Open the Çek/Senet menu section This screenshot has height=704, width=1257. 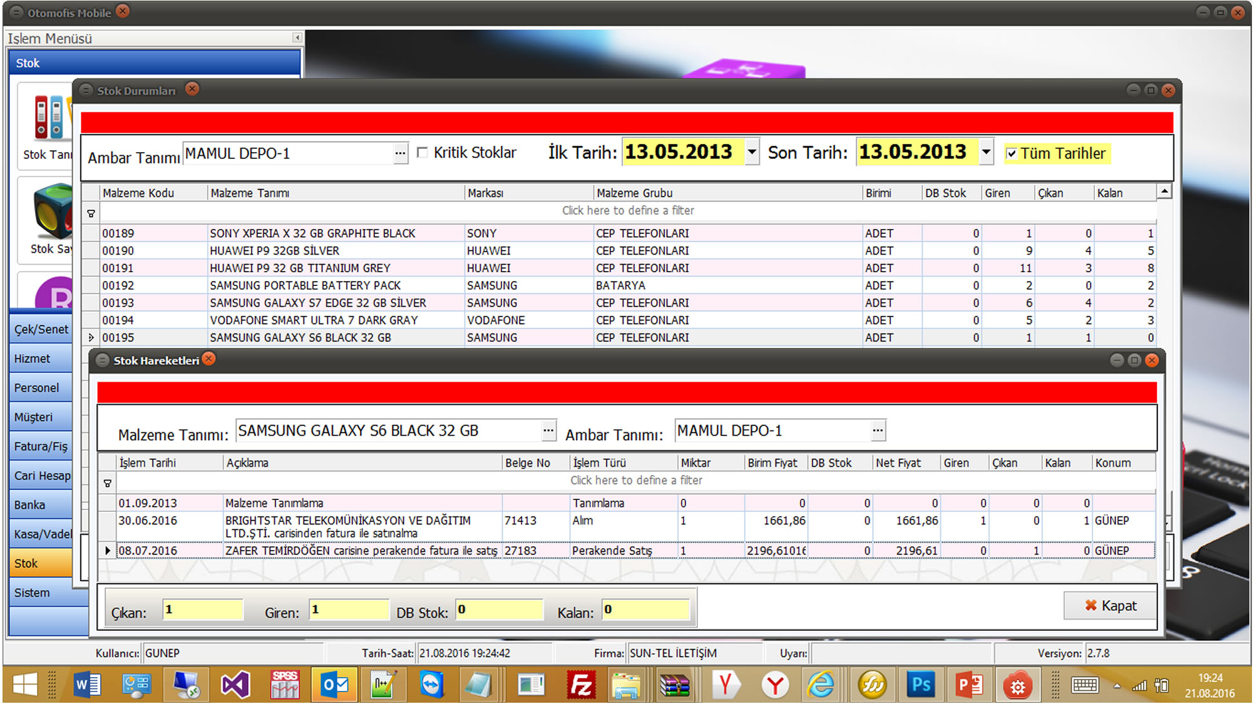(x=41, y=330)
